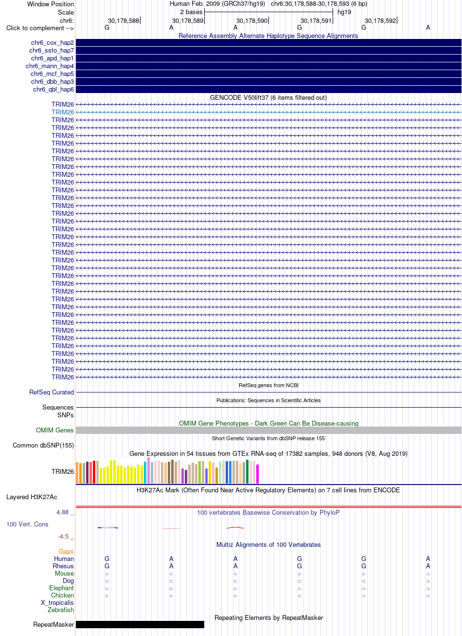The width and height of the screenshot is (462, 636).
Task: Click the Scale label
Action: pos(66,12)
